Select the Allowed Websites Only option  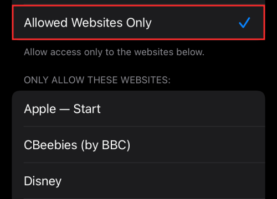[x=138, y=23]
